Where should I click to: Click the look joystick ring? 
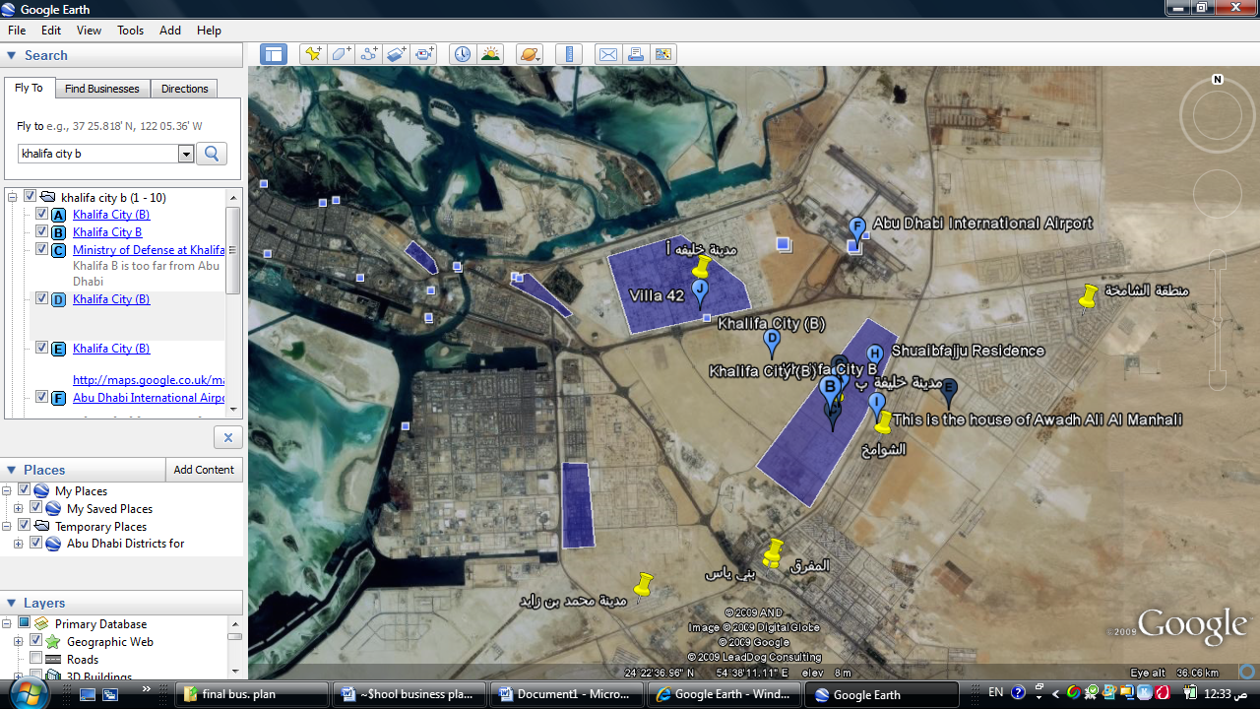1218,116
